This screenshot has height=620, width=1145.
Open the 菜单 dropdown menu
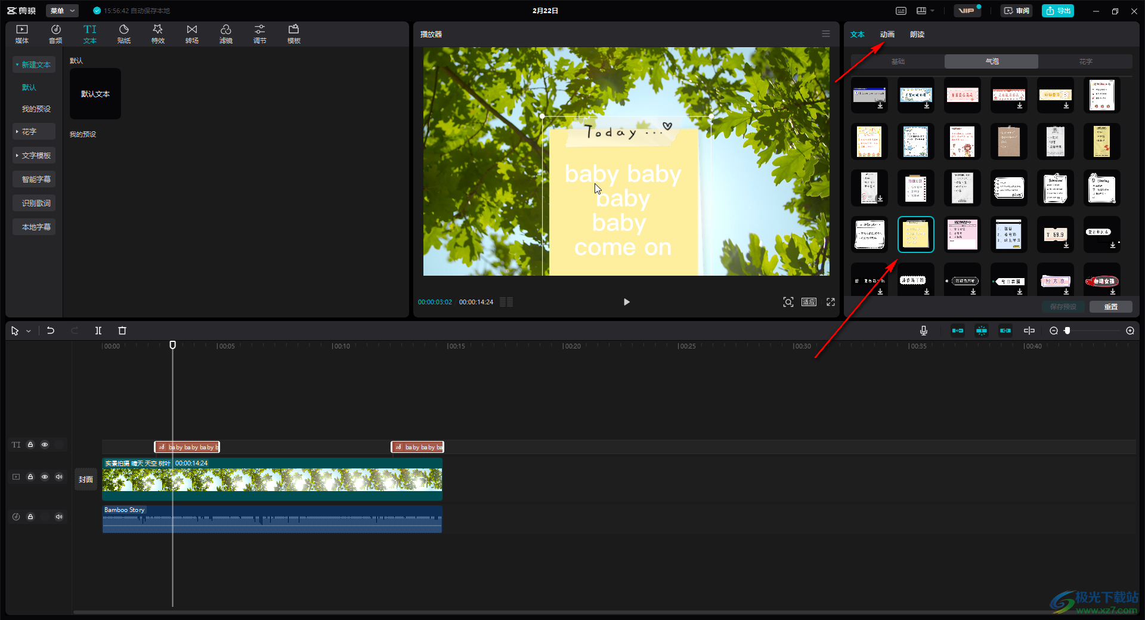coord(62,11)
